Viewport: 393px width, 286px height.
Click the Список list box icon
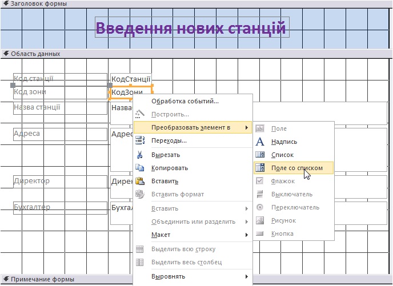[x=260, y=155]
